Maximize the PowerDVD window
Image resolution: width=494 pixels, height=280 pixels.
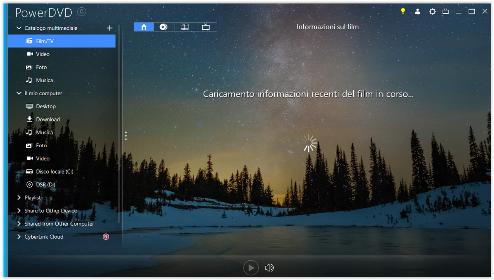472,12
